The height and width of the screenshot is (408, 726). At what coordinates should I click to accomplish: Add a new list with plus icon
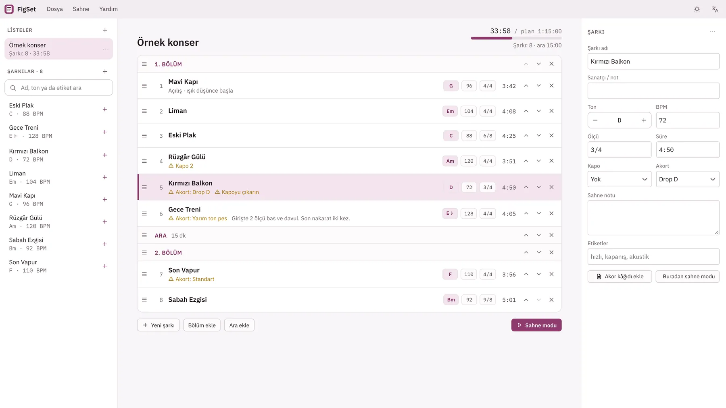pos(105,30)
